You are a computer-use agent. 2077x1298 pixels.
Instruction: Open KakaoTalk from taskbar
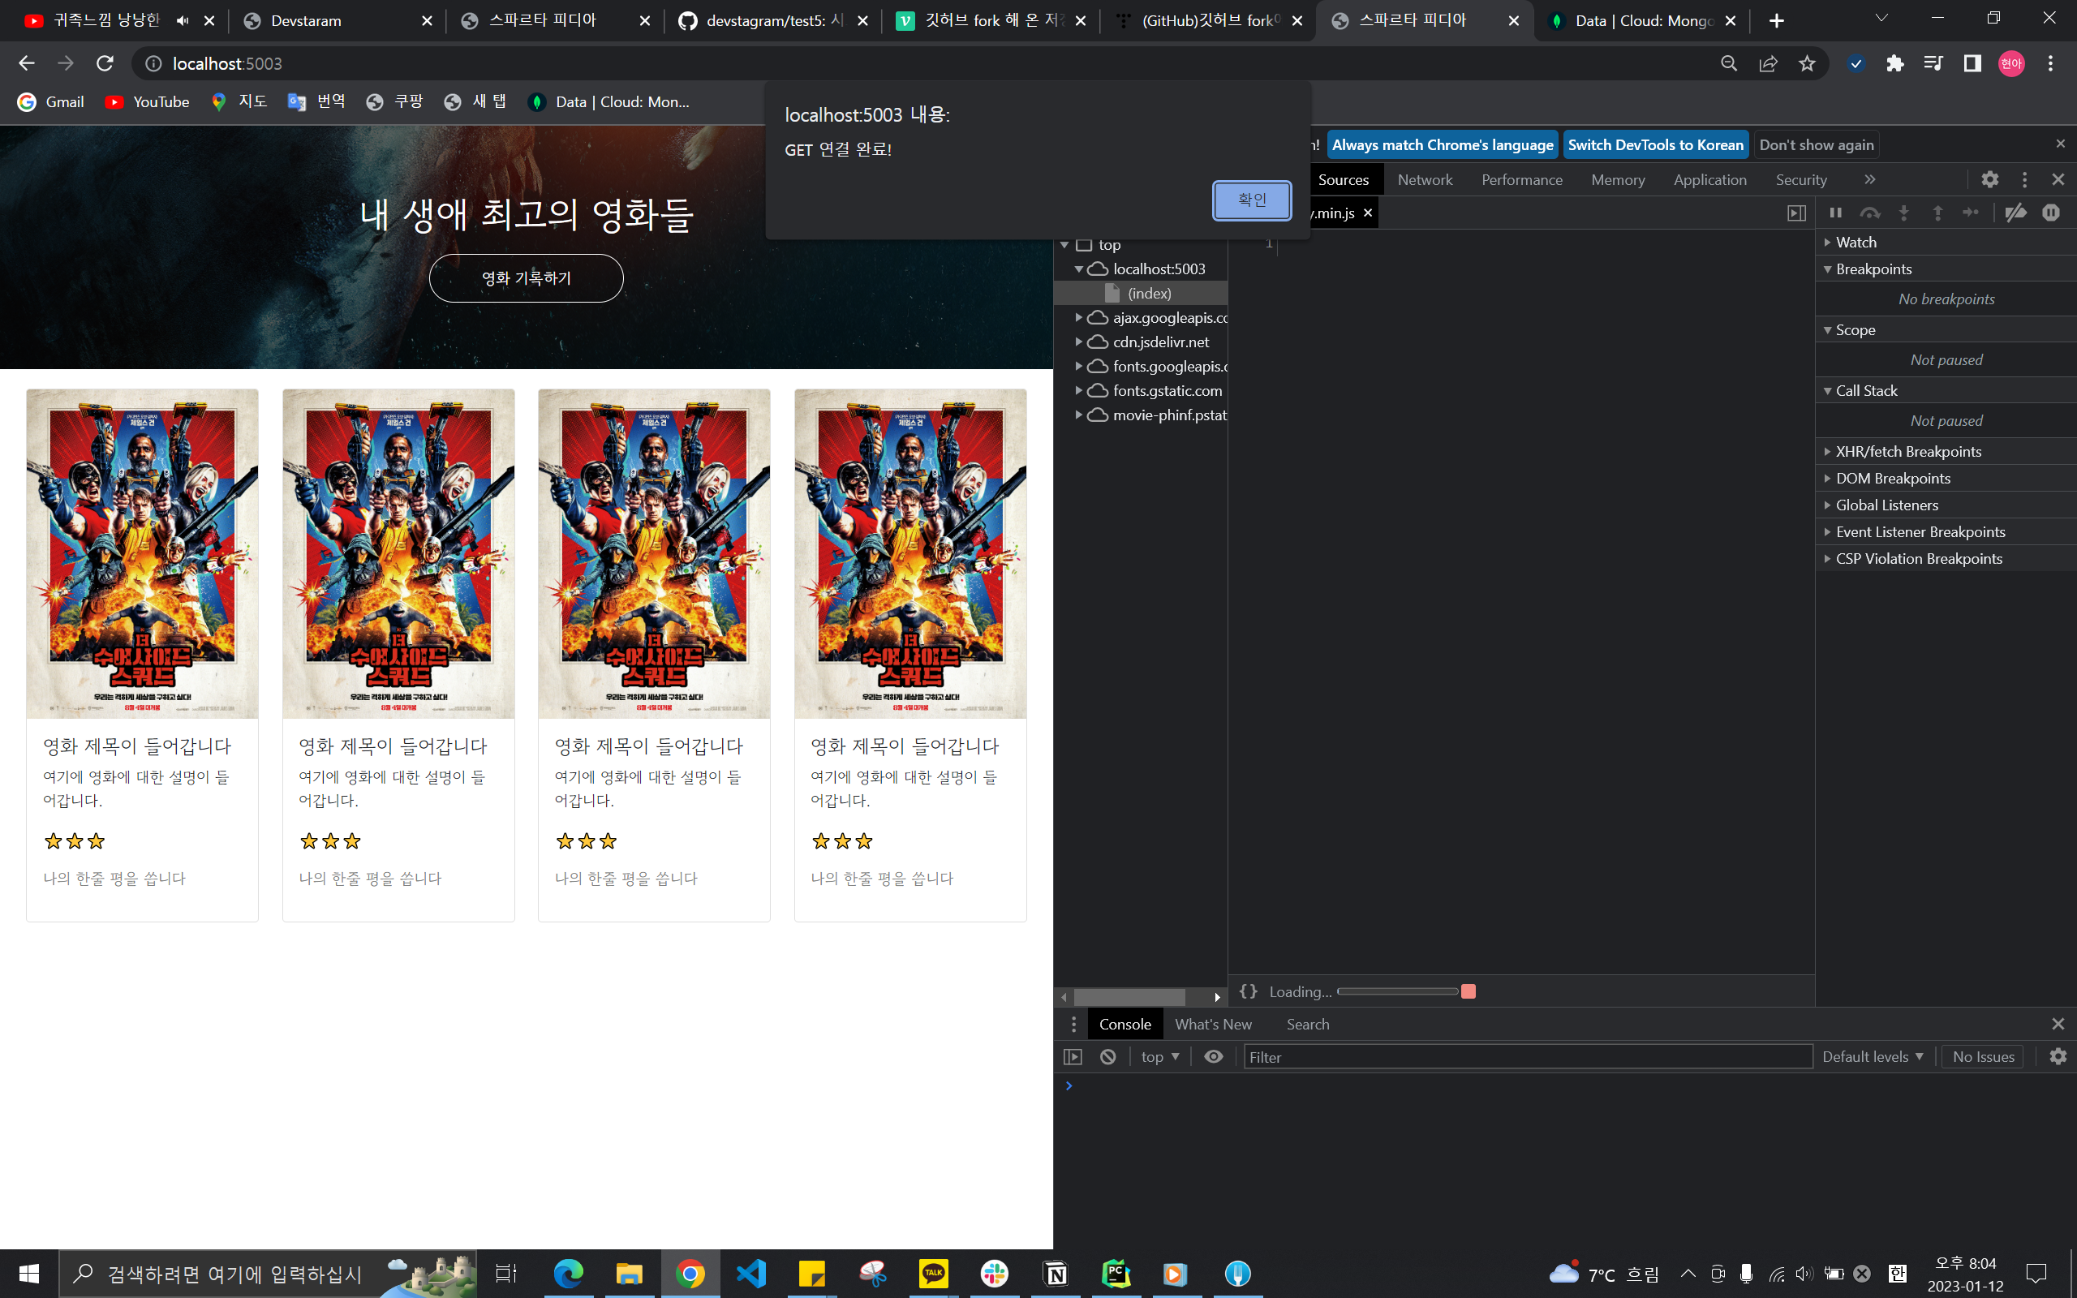[x=934, y=1274]
